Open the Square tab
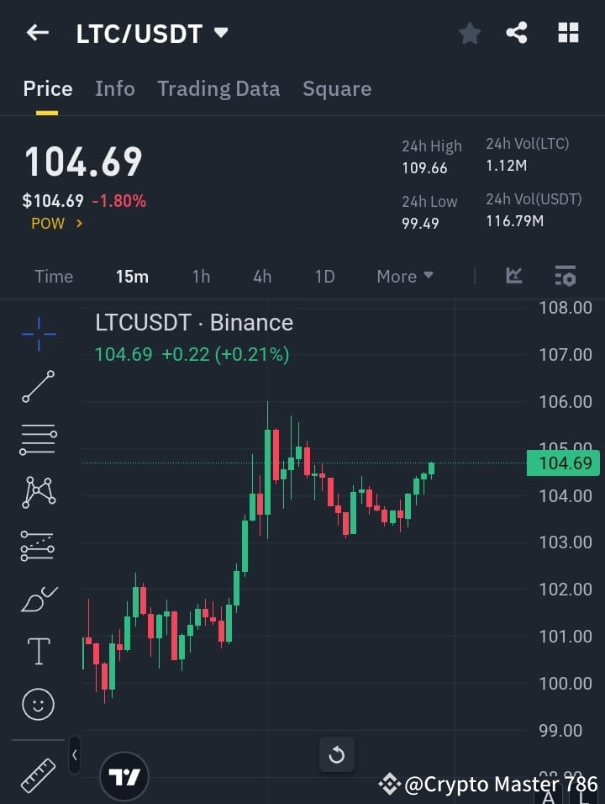 [337, 88]
